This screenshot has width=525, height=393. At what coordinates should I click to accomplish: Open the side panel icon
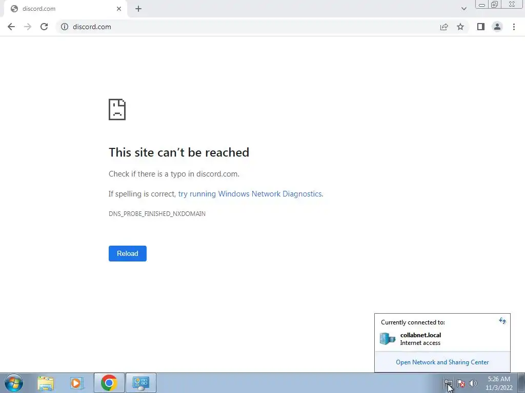point(481,27)
